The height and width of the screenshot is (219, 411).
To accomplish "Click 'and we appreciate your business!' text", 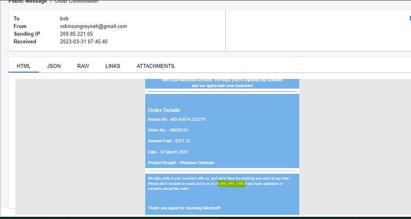I will (222, 85).
